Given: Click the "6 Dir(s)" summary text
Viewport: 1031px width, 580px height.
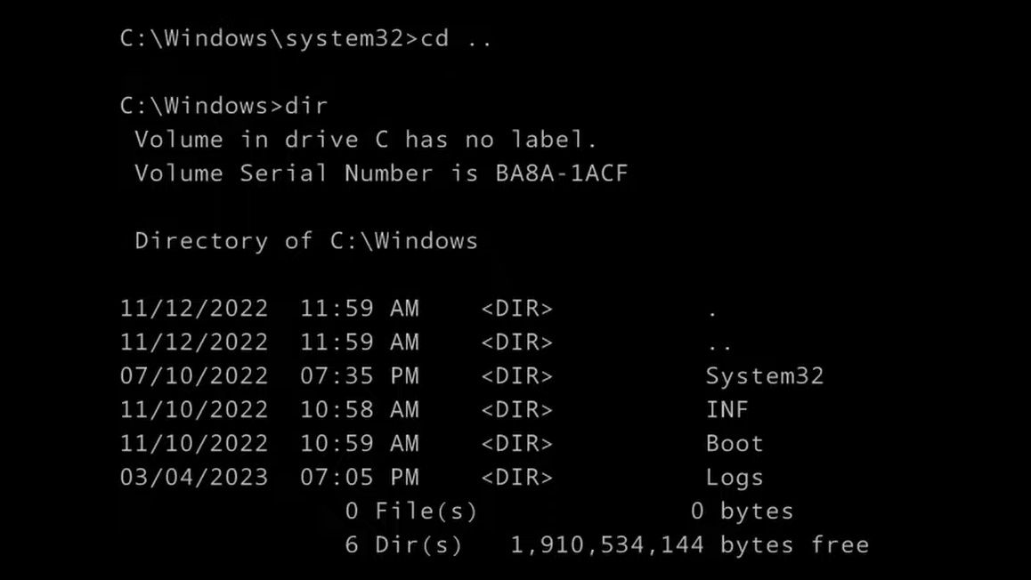Looking at the screenshot, I should 403,545.
